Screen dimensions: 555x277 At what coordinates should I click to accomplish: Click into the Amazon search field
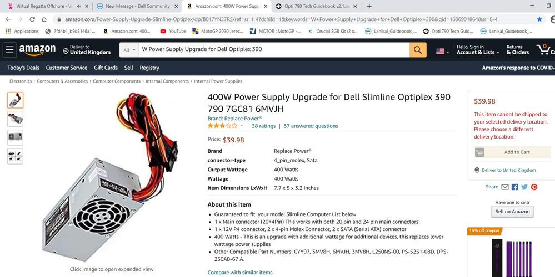coord(272,49)
